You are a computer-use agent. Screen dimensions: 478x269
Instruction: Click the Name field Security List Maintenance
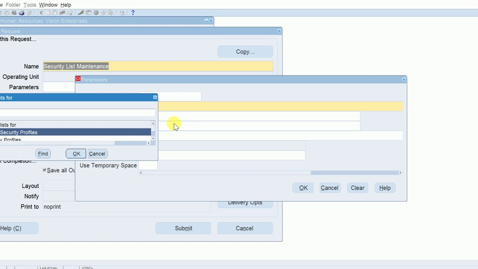coord(158,67)
